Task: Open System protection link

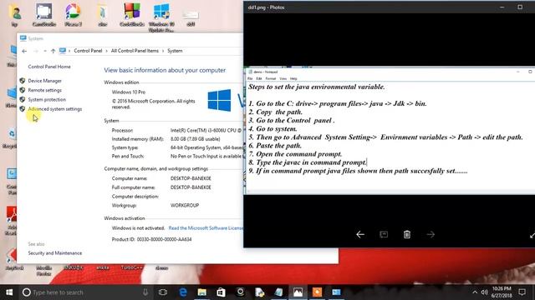Action: 47,100
